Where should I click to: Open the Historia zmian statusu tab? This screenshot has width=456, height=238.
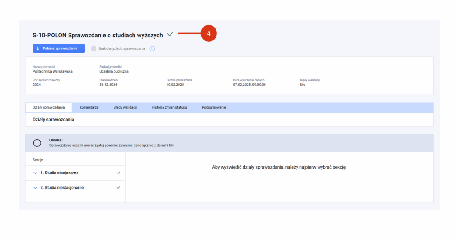tap(169, 107)
